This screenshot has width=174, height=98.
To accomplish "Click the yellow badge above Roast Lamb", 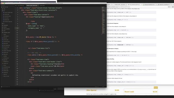I will [156, 88].
